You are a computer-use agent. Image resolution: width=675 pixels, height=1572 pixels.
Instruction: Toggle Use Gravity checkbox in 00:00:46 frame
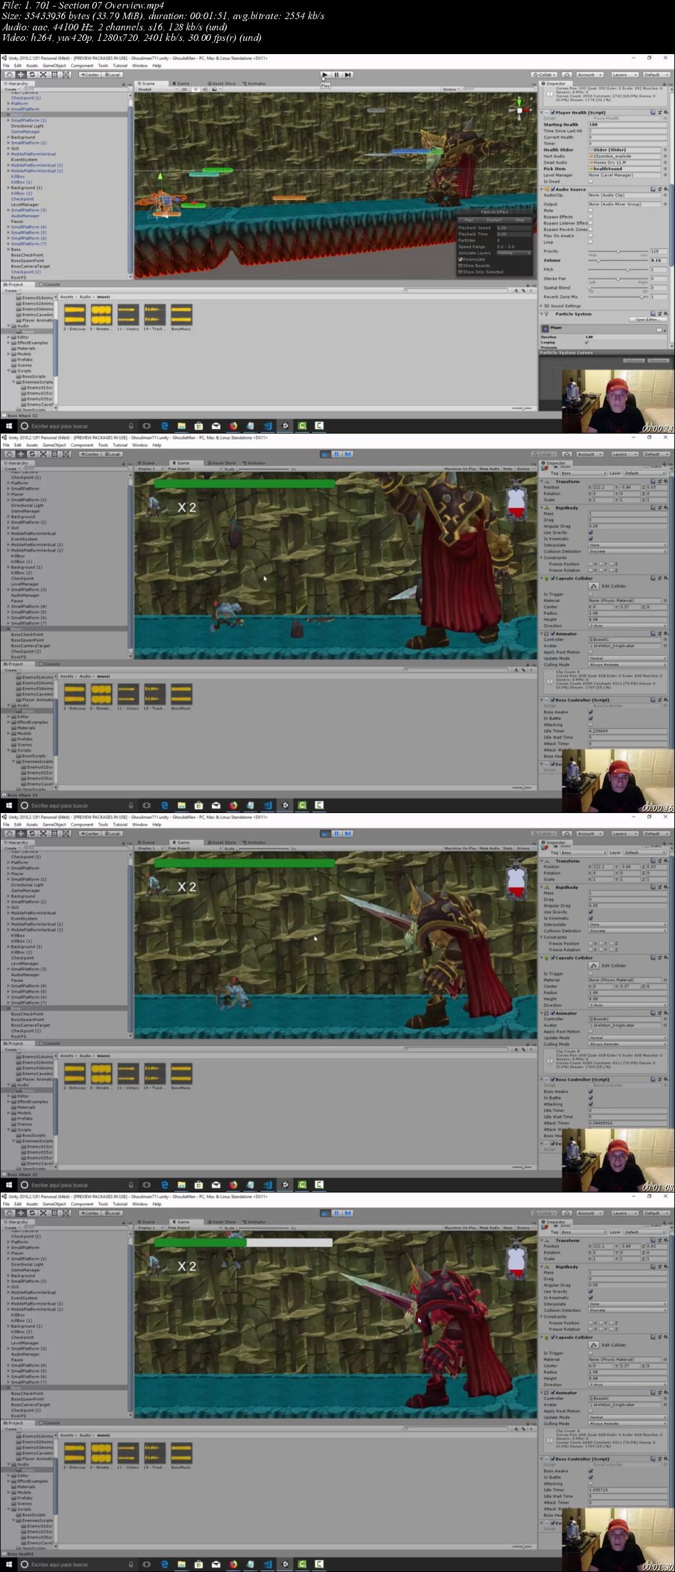[x=591, y=533]
